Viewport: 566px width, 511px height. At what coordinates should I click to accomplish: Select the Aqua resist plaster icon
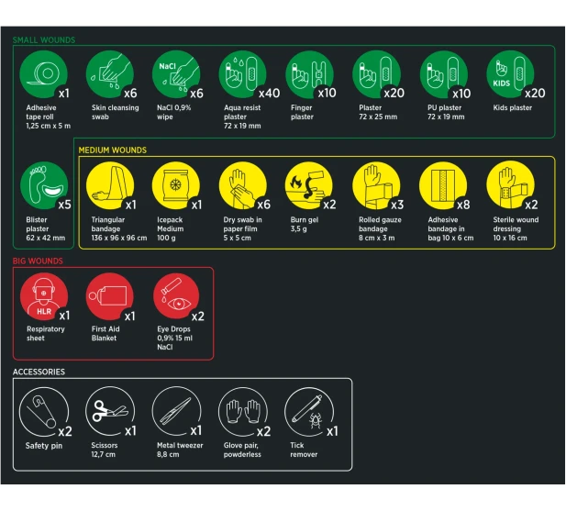tap(242, 74)
